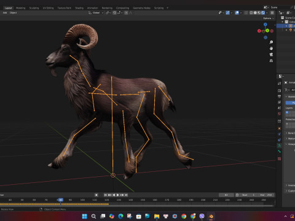Image resolution: width=295 pixels, height=221 pixels.
Task: Click the red X axis on the navigation gizmo
Action: tap(259, 31)
